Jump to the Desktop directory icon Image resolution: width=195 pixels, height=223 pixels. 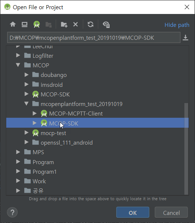[x=25, y=24]
